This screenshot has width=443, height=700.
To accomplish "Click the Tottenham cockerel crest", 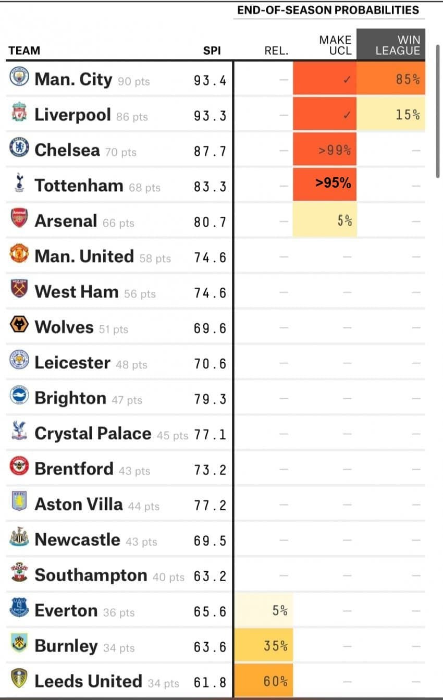I will (x=19, y=184).
